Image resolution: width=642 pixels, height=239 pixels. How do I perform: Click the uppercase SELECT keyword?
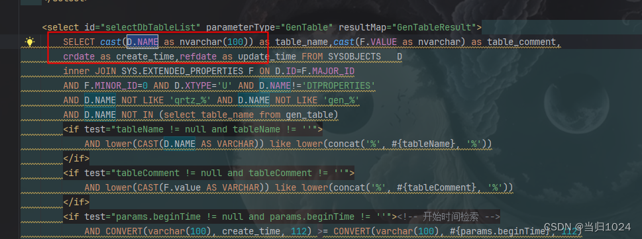(x=79, y=42)
